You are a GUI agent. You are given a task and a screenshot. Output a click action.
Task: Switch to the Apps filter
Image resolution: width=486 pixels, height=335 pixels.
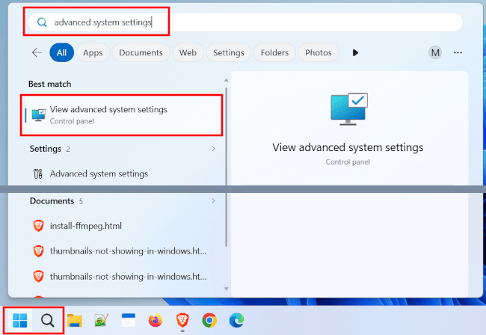click(x=93, y=52)
